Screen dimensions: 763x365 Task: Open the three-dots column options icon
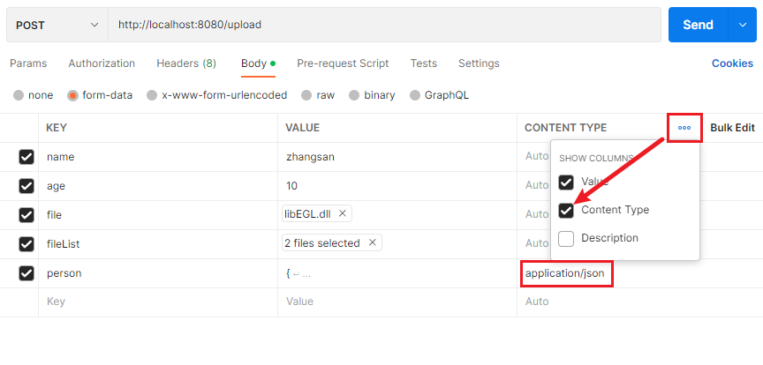684,128
